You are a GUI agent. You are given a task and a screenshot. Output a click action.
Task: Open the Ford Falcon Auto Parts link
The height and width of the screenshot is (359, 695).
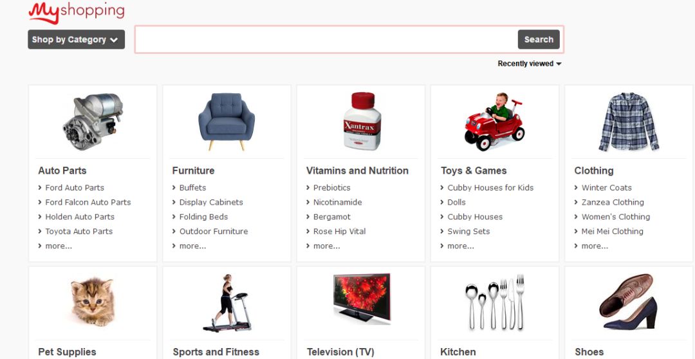[x=88, y=202]
